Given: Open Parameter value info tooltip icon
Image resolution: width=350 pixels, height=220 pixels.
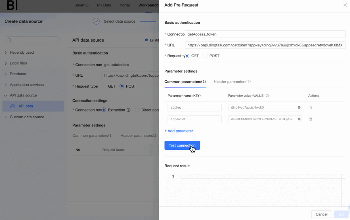Looking at the screenshot, I should pyautogui.click(x=267, y=96).
